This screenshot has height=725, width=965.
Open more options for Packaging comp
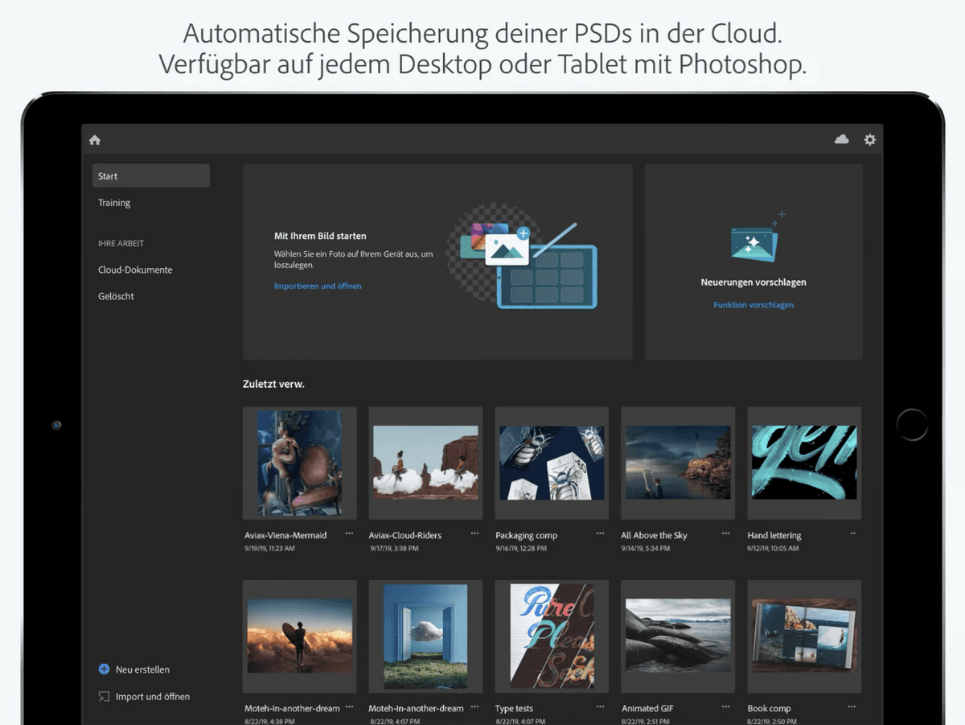pyautogui.click(x=601, y=533)
